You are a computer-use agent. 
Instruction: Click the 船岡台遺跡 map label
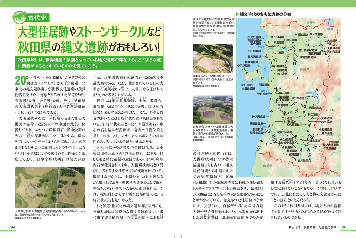(x=256, y=133)
